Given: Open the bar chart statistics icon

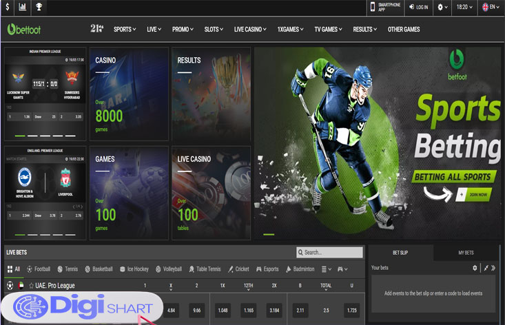Looking at the screenshot, I should click(23, 7).
